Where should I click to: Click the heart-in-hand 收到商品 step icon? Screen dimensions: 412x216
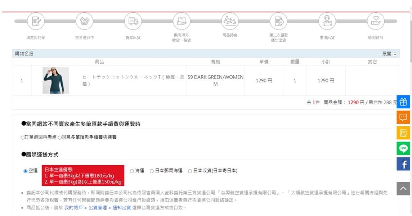376,21
